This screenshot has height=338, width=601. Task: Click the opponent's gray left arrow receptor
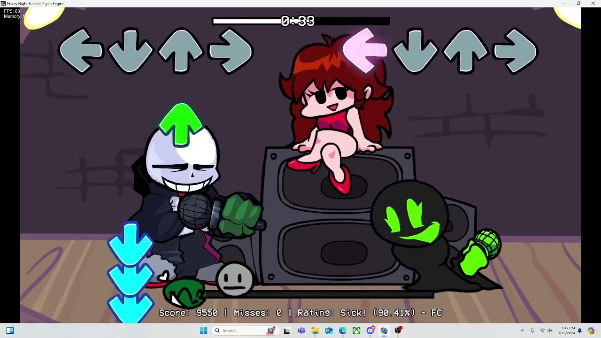point(80,51)
